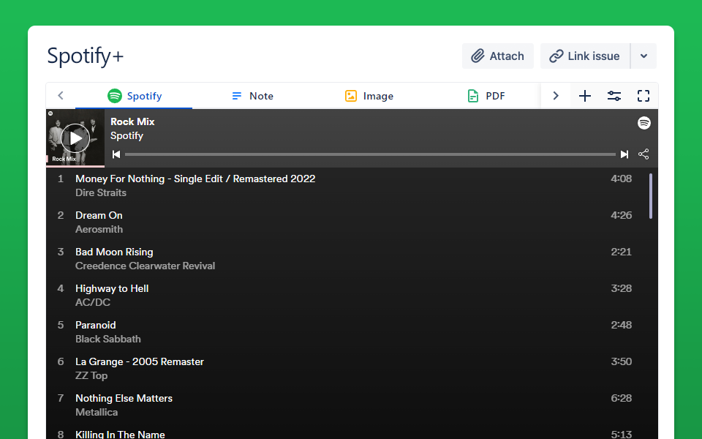Image resolution: width=702 pixels, height=439 pixels.
Task: Select track Paranoid
Action: point(95,325)
